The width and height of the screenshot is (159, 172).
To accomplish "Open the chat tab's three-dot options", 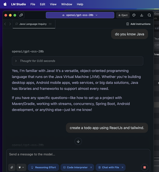I will click(50, 24).
